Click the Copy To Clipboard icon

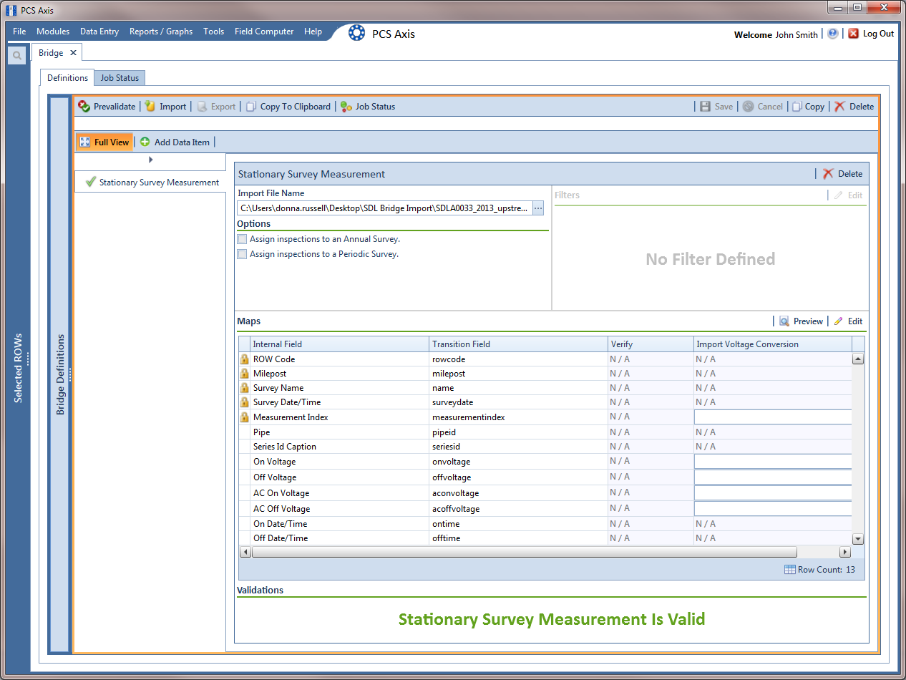(250, 106)
